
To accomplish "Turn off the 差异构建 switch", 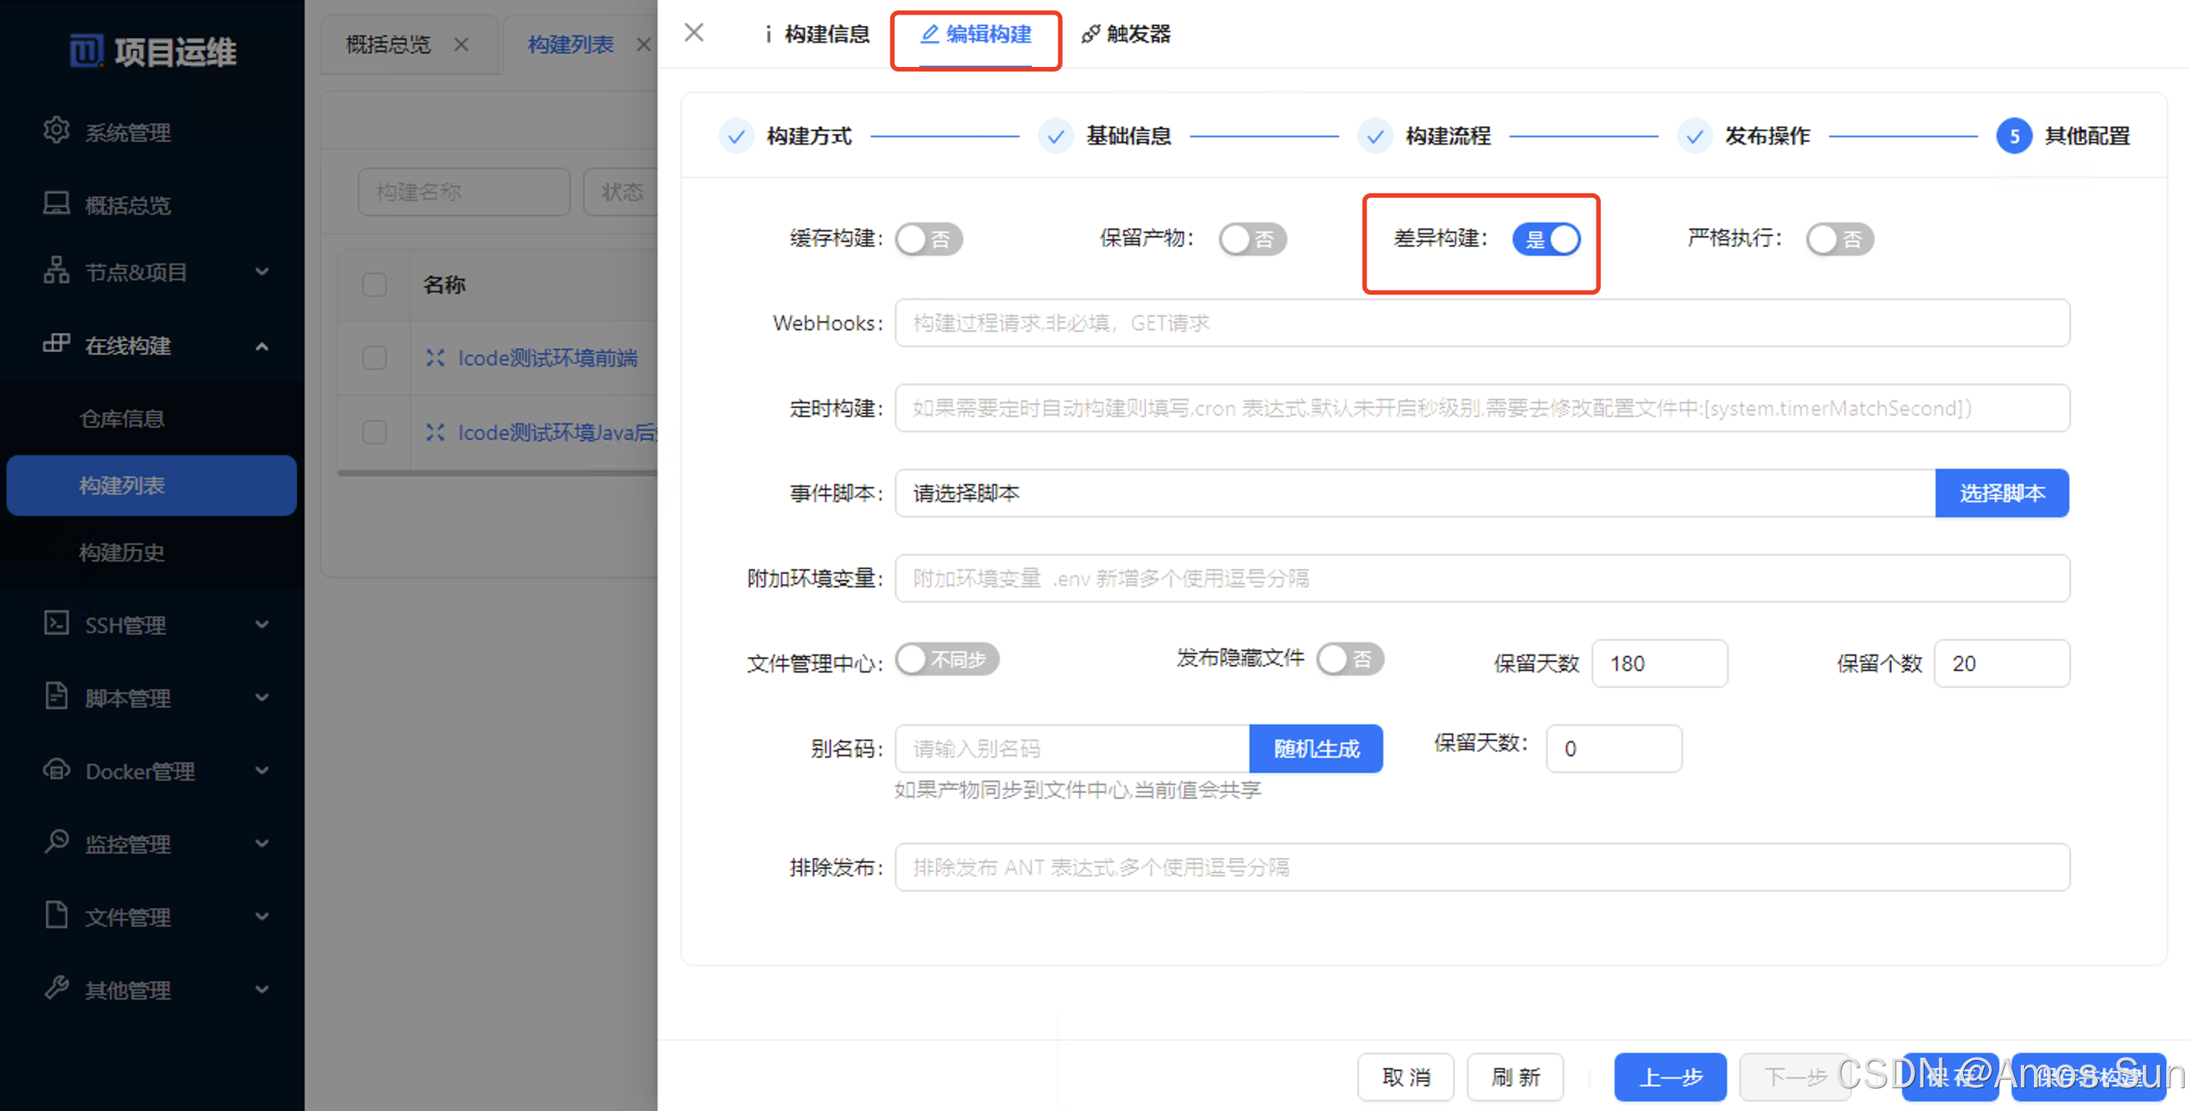I will pos(1545,239).
